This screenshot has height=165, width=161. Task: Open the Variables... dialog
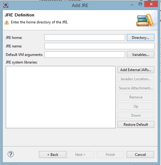click(141, 55)
